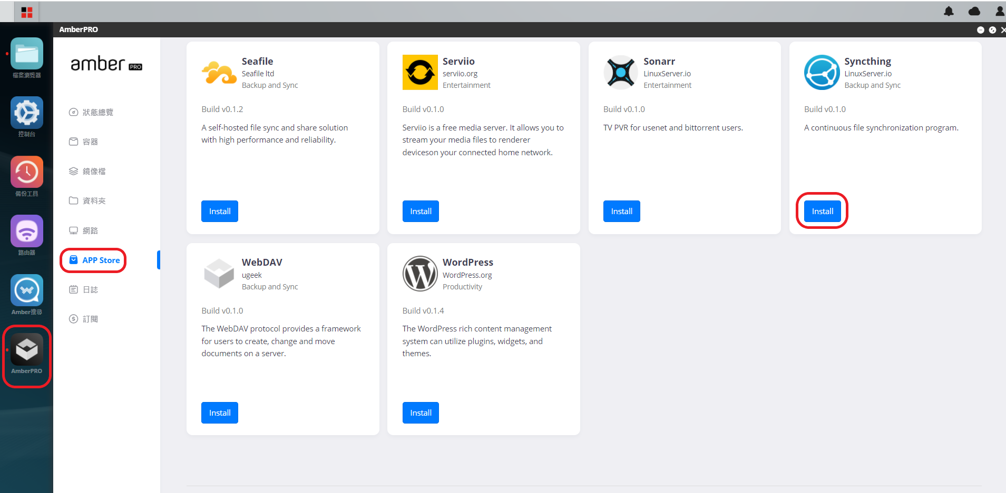1006x493 pixels.
Task: Open the control panel gear dock icon
Action: coord(27,113)
